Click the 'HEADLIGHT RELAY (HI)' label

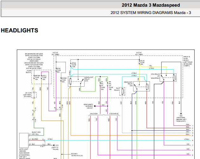(x=128, y=84)
